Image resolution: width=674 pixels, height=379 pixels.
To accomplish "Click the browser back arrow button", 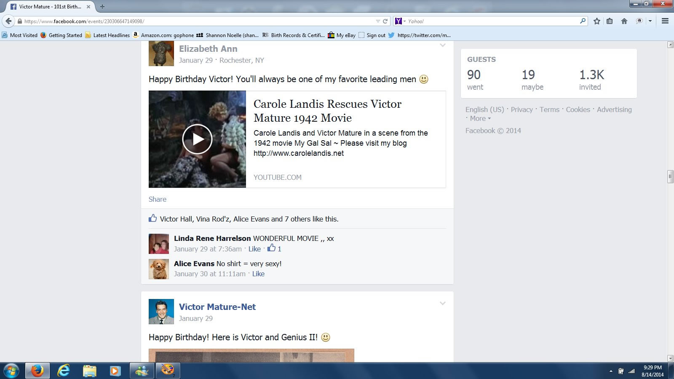I will (8, 21).
